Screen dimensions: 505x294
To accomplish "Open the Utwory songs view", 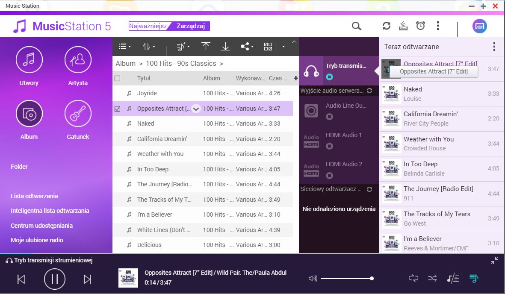I will point(29,60).
